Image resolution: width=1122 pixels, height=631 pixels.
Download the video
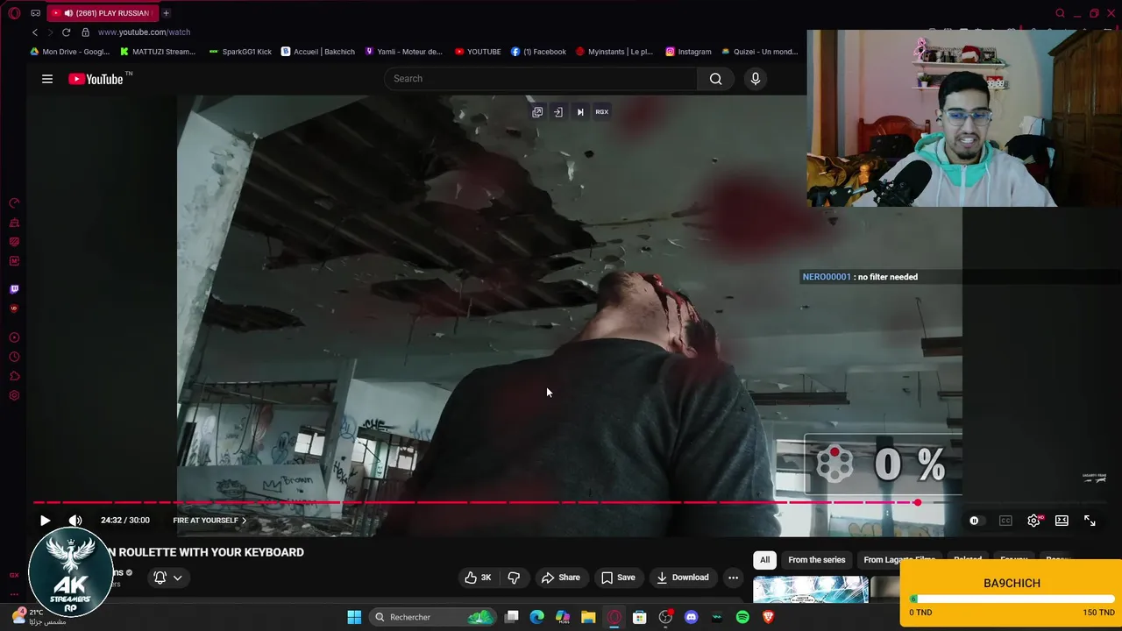(683, 578)
